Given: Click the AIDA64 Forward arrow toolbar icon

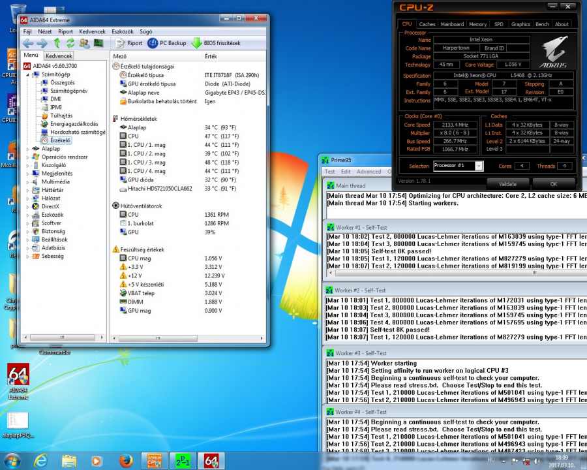Looking at the screenshot, I should [x=42, y=43].
